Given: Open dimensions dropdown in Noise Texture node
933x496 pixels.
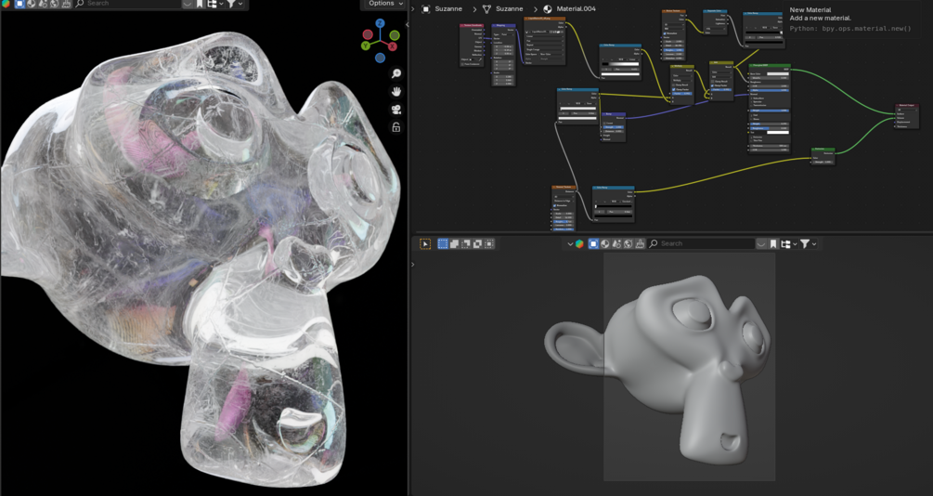Looking at the screenshot, I should (674, 24).
